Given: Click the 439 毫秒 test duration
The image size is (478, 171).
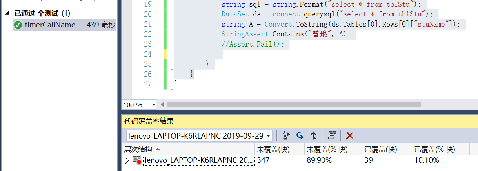Looking at the screenshot, I should click(101, 25).
